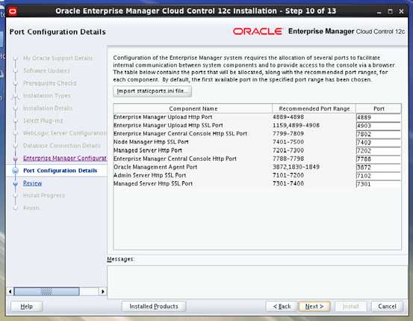Edit Managed Server Http SSL Port 7301
Image resolution: width=413 pixels, height=321 pixels.
[378, 184]
